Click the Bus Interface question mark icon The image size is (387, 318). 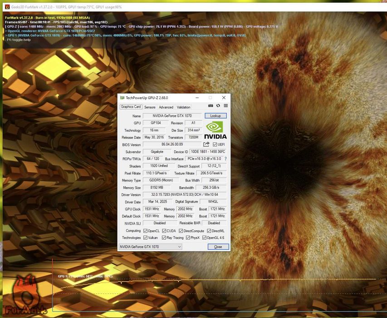[x=225, y=159]
